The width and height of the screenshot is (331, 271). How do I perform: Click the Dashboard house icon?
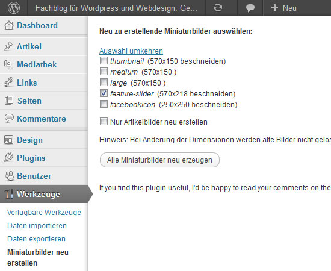(x=9, y=25)
